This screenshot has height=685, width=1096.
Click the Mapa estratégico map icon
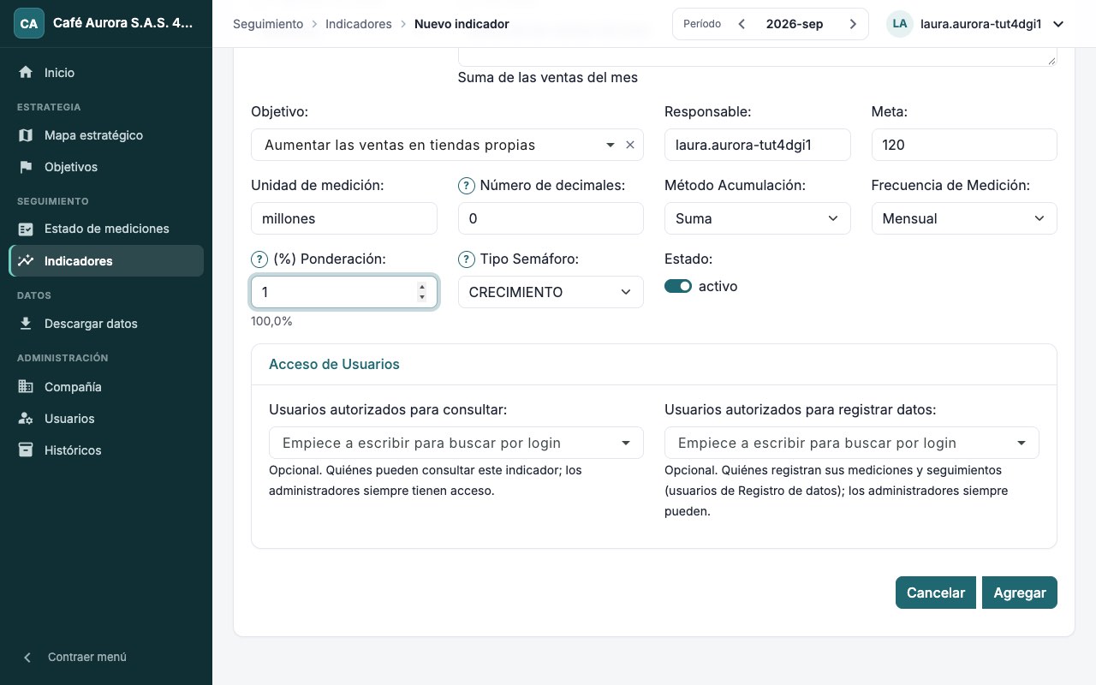pos(26,135)
